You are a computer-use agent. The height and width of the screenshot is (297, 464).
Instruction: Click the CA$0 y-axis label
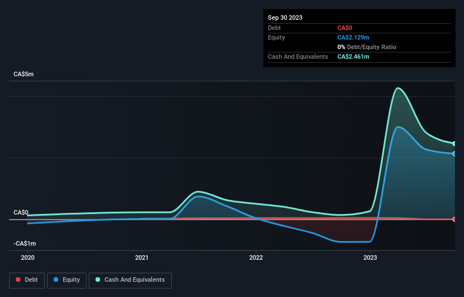[21, 212]
